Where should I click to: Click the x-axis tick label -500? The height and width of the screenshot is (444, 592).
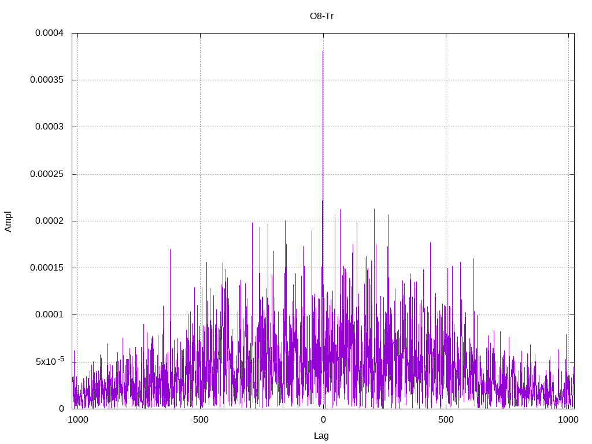199,420
